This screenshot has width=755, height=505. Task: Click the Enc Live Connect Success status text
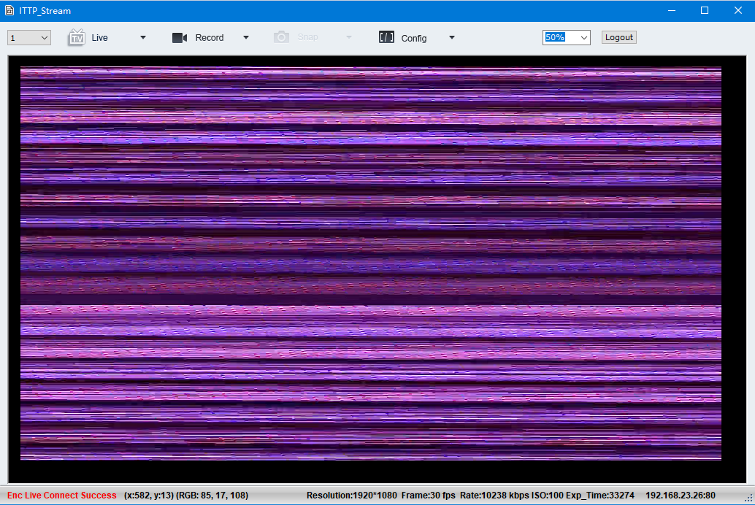62,496
